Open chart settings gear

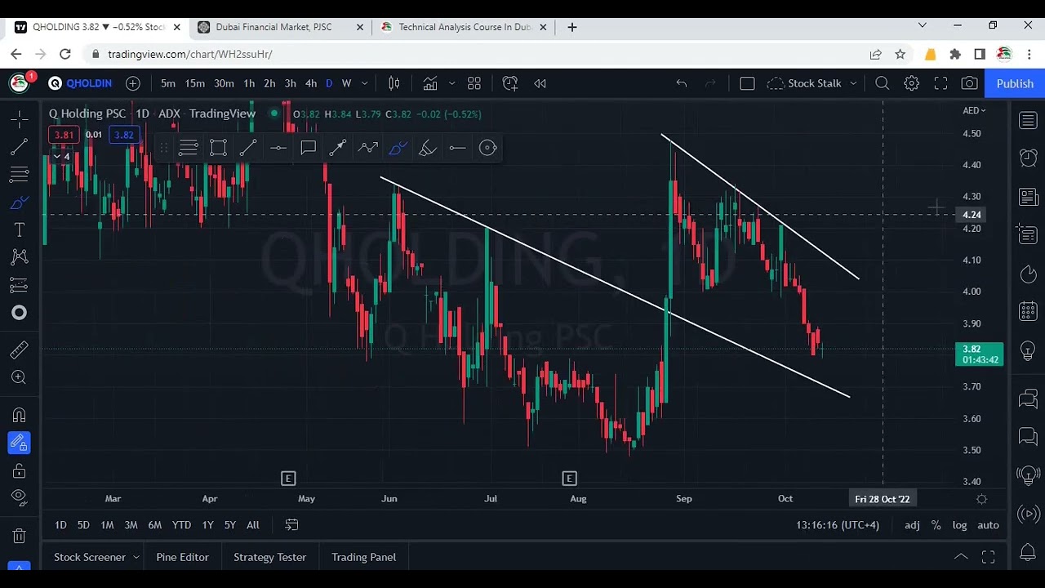click(x=912, y=83)
